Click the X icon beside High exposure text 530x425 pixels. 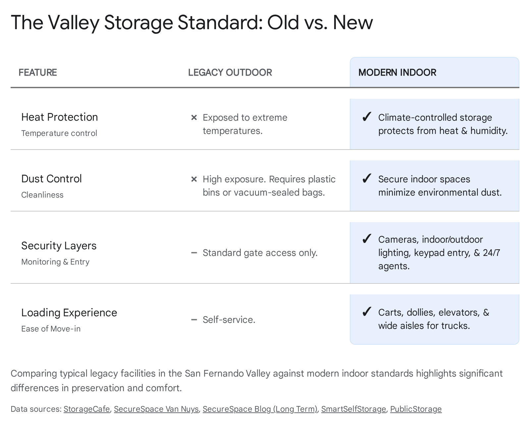point(194,179)
